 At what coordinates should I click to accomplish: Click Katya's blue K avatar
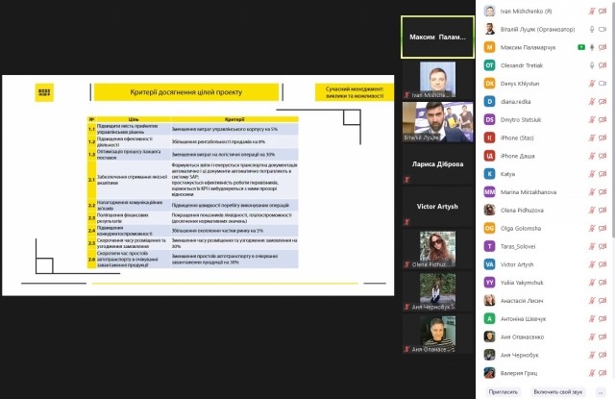click(x=489, y=174)
